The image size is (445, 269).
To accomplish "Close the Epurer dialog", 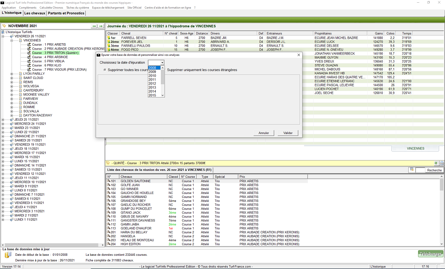I will tap(299, 55).
